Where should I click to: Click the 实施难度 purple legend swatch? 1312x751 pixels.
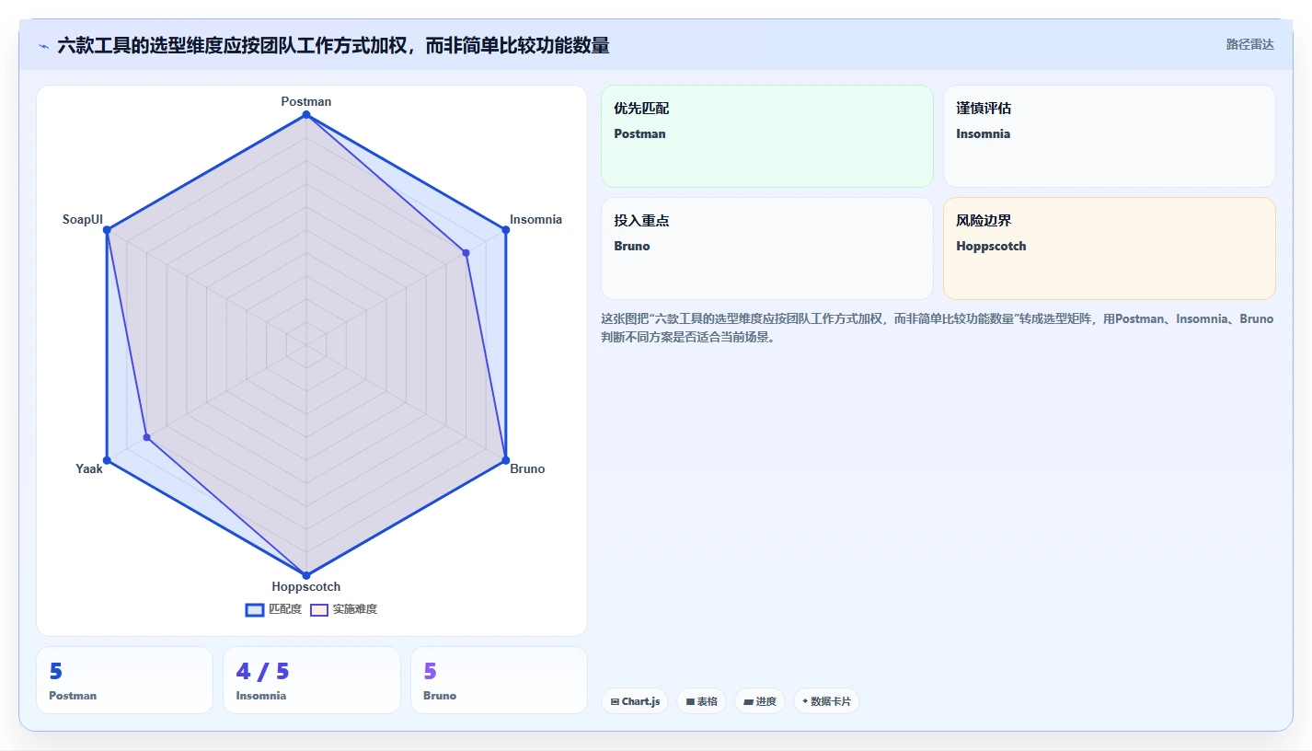(319, 609)
